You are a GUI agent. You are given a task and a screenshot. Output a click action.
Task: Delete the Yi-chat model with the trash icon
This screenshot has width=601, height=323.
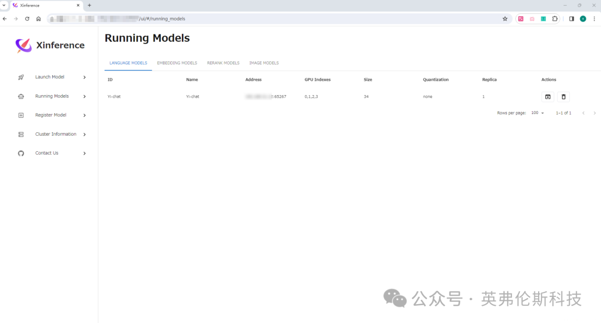tap(563, 97)
